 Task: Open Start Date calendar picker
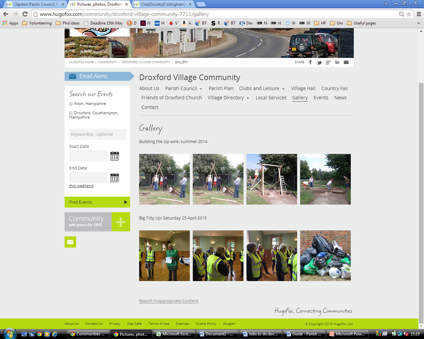click(x=114, y=156)
